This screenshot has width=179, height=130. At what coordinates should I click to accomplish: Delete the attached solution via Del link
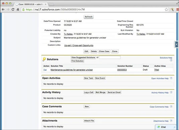[45, 70]
